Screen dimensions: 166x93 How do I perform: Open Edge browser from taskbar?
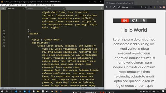point(29,91)
